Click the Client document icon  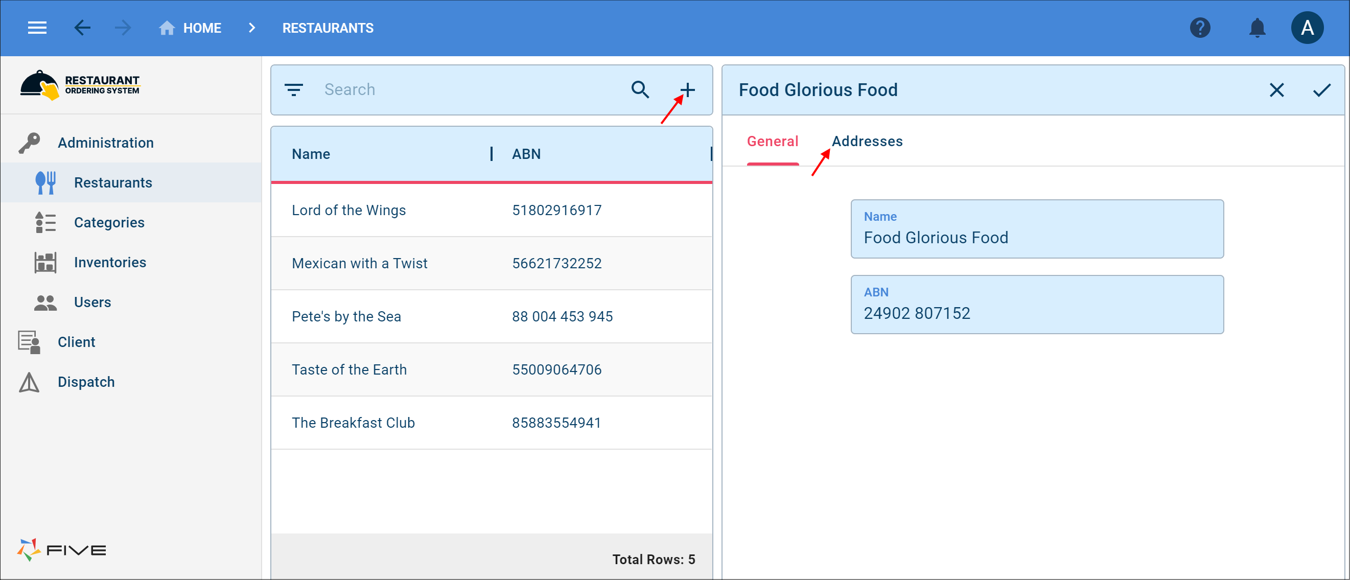click(29, 342)
